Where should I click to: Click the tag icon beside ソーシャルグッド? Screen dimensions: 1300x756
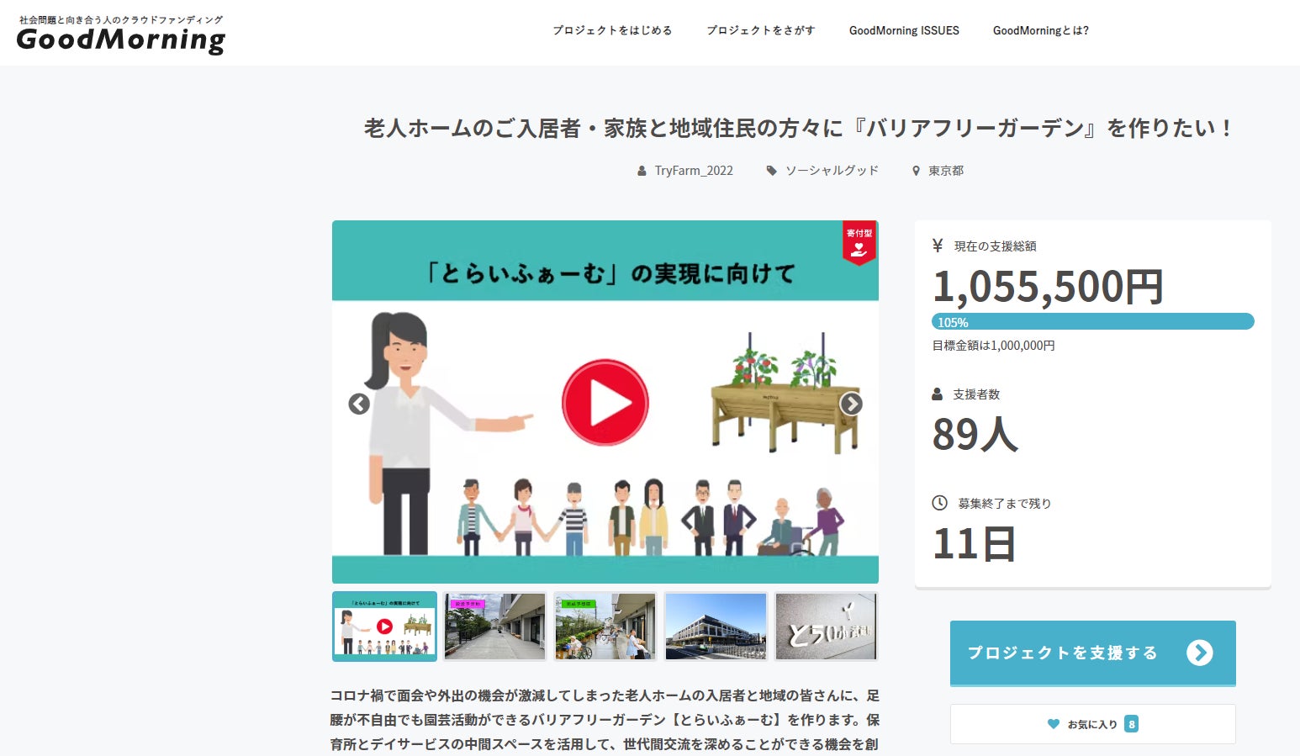tap(771, 171)
